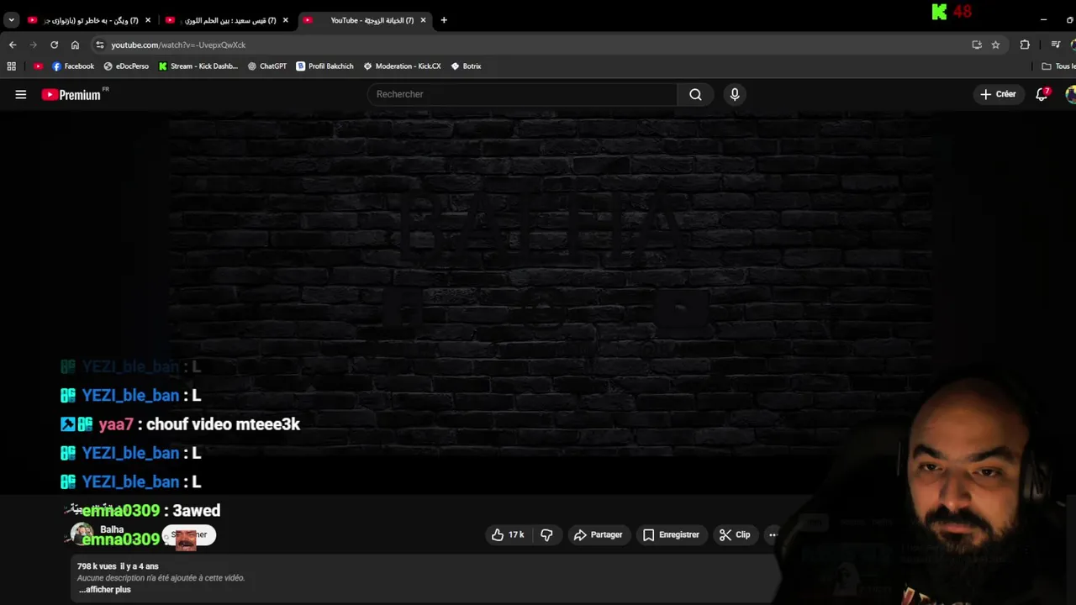Viewport: 1076px width, 605px height.
Task: Switch to the second YouTube tab
Action: point(227,20)
